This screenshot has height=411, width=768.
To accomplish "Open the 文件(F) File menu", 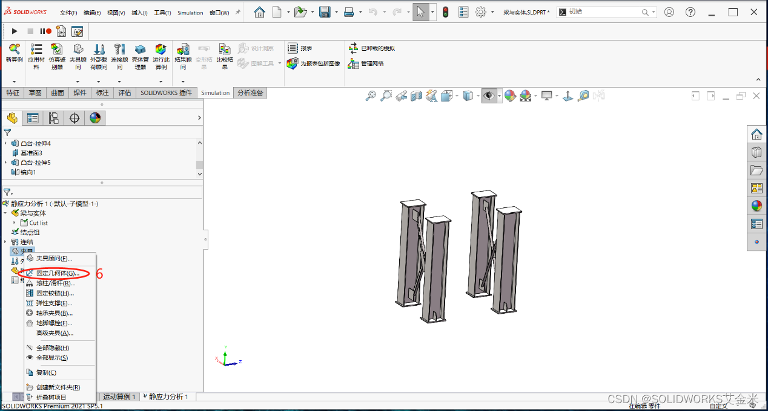I will pos(69,13).
